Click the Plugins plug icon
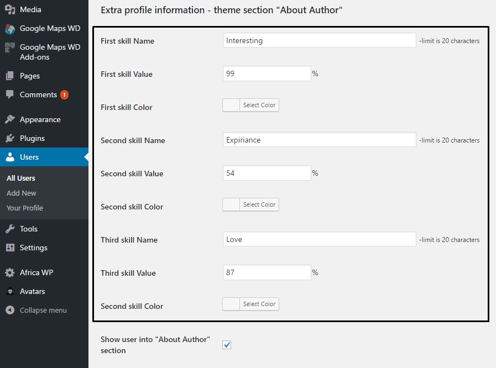 (x=10, y=138)
